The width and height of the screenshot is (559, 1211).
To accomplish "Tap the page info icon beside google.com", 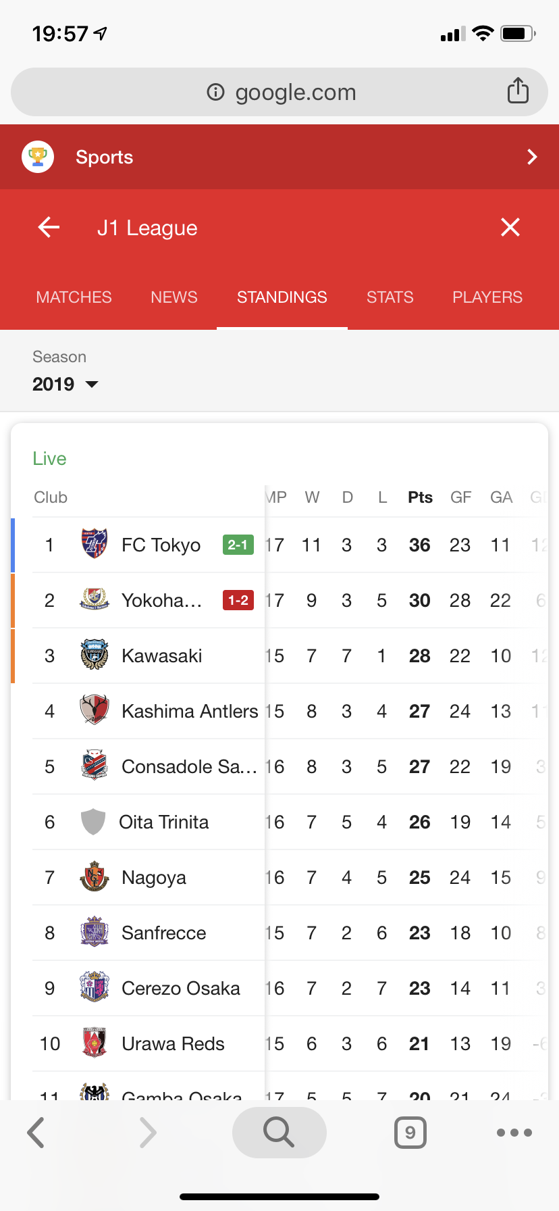I will [x=215, y=92].
